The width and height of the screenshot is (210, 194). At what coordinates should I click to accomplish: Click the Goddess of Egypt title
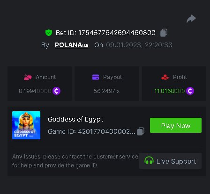tap(75, 120)
